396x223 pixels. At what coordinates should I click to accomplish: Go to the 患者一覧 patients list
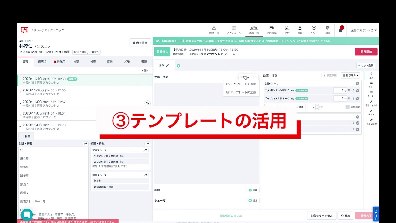(x=254, y=30)
